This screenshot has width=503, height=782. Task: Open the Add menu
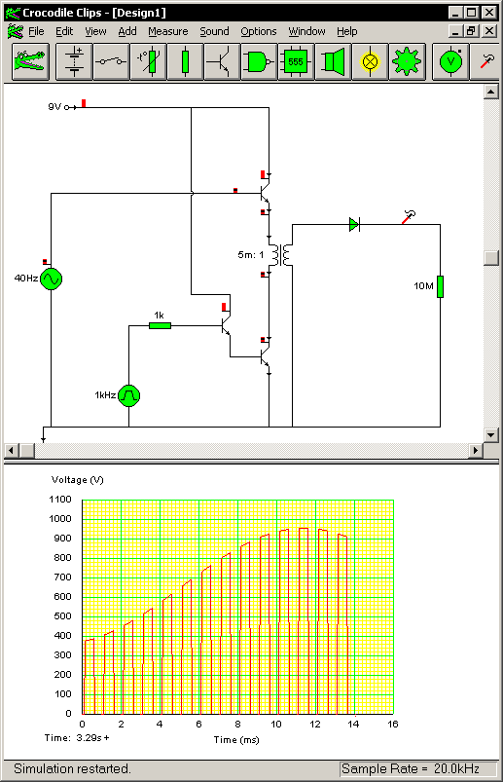tap(127, 31)
